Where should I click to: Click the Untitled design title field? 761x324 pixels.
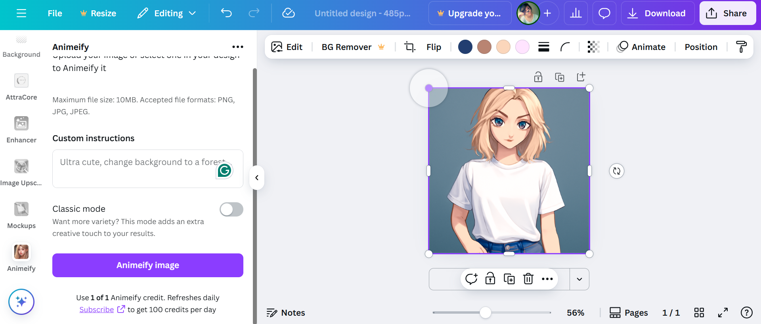(362, 13)
